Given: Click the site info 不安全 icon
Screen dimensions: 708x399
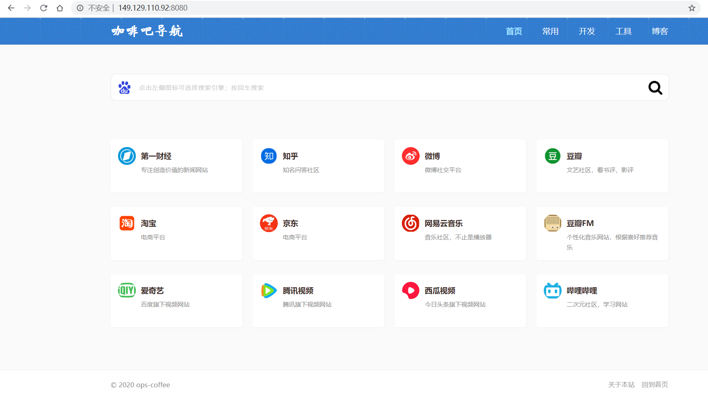Looking at the screenshot, I should tap(80, 8).
